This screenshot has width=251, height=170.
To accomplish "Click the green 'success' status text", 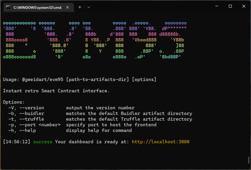I will 42,141.
